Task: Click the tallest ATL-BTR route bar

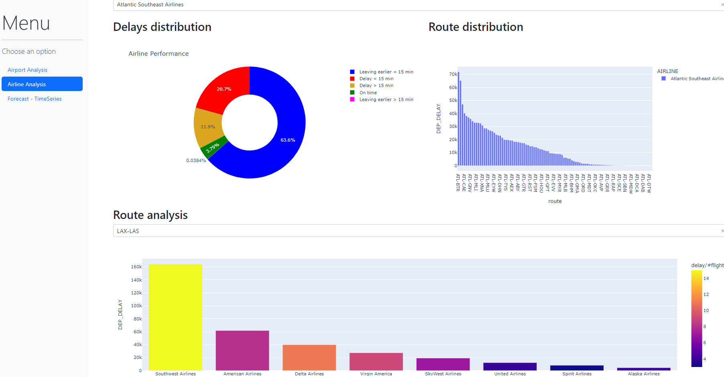Action: click(x=458, y=119)
